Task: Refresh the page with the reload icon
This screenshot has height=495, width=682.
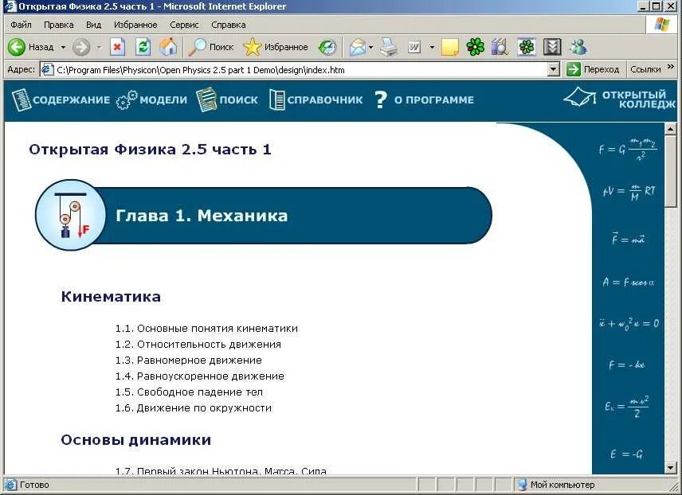Action: [142, 46]
